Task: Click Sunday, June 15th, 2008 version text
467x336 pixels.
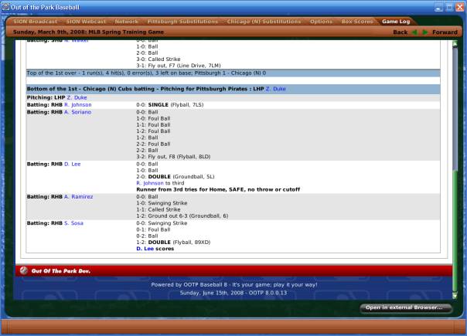Action: (233, 293)
